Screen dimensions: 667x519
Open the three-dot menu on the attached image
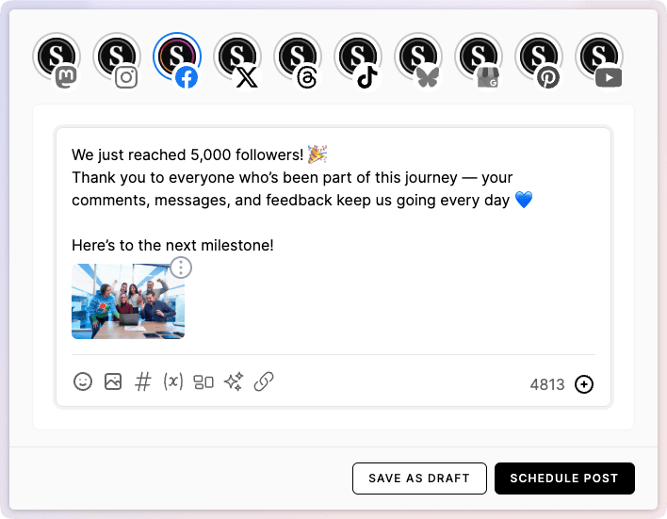pos(181,268)
